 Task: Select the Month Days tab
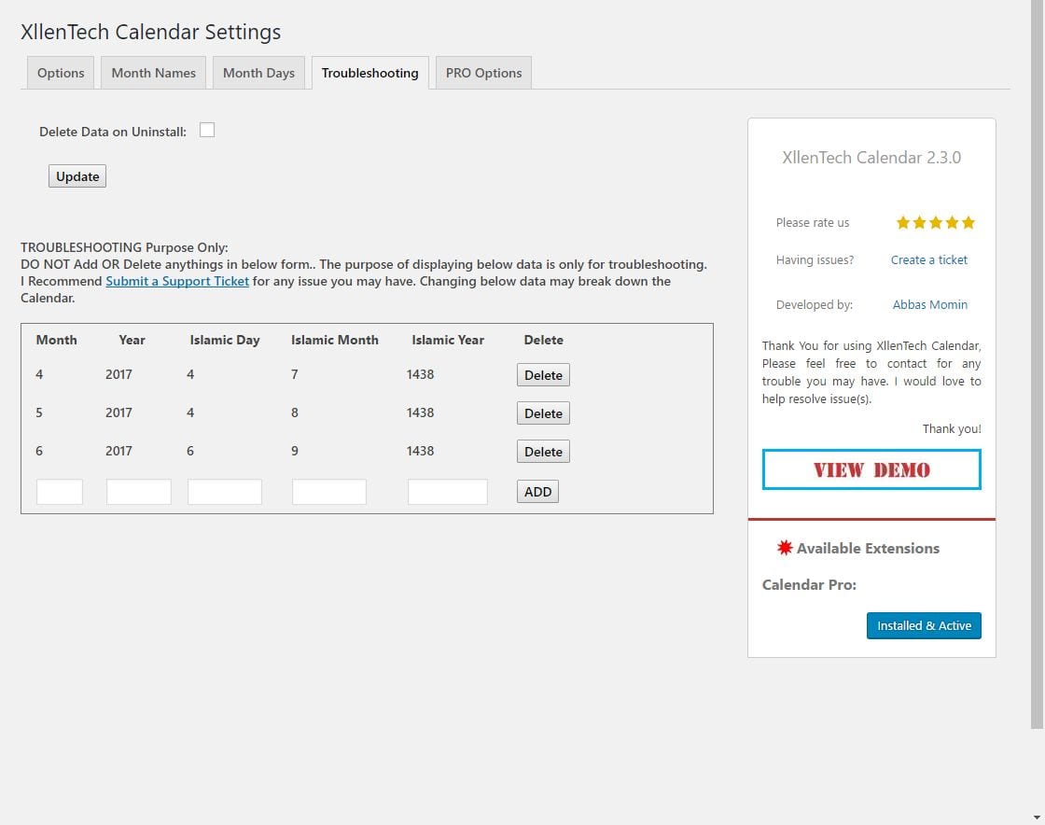coord(258,73)
